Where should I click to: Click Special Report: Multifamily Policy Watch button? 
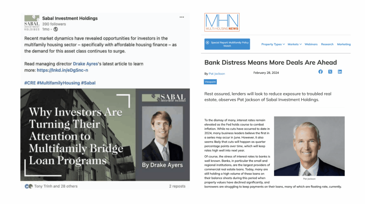pos(227,44)
